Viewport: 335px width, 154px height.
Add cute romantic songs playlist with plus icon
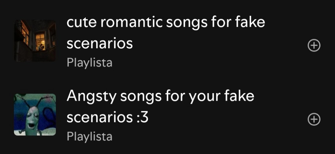(x=314, y=45)
